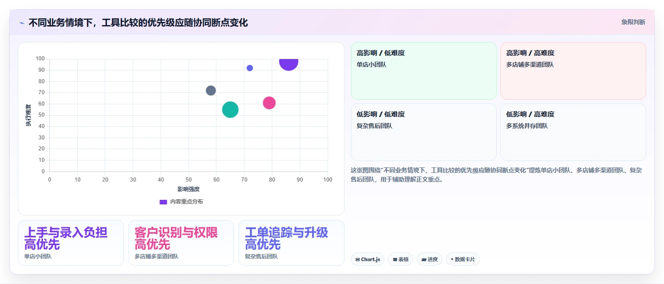664x284 pixels.
Task: Select the teal bubble on the chart
Action: (x=230, y=110)
